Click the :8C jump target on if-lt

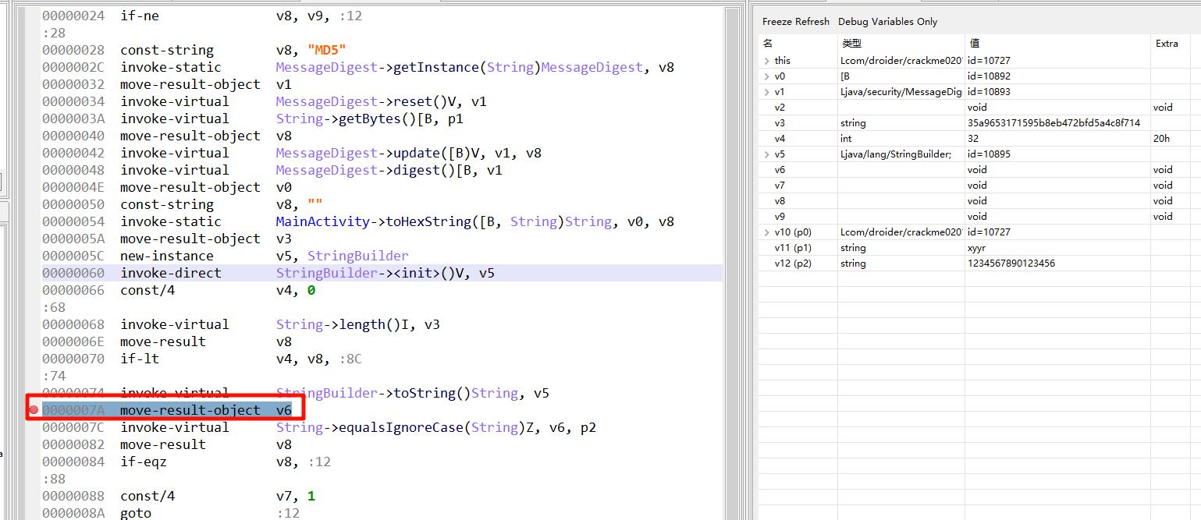[350, 359]
